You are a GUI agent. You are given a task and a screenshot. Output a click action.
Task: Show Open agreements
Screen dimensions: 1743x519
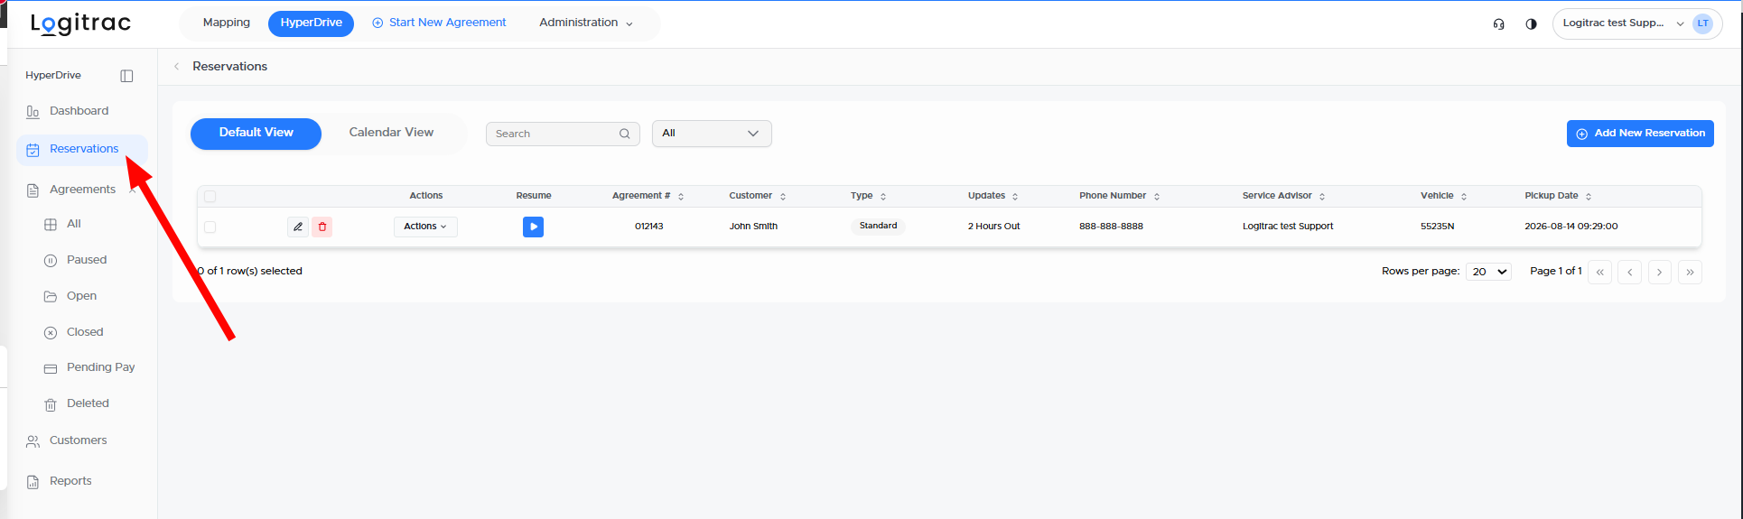click(x=81, y=296)
